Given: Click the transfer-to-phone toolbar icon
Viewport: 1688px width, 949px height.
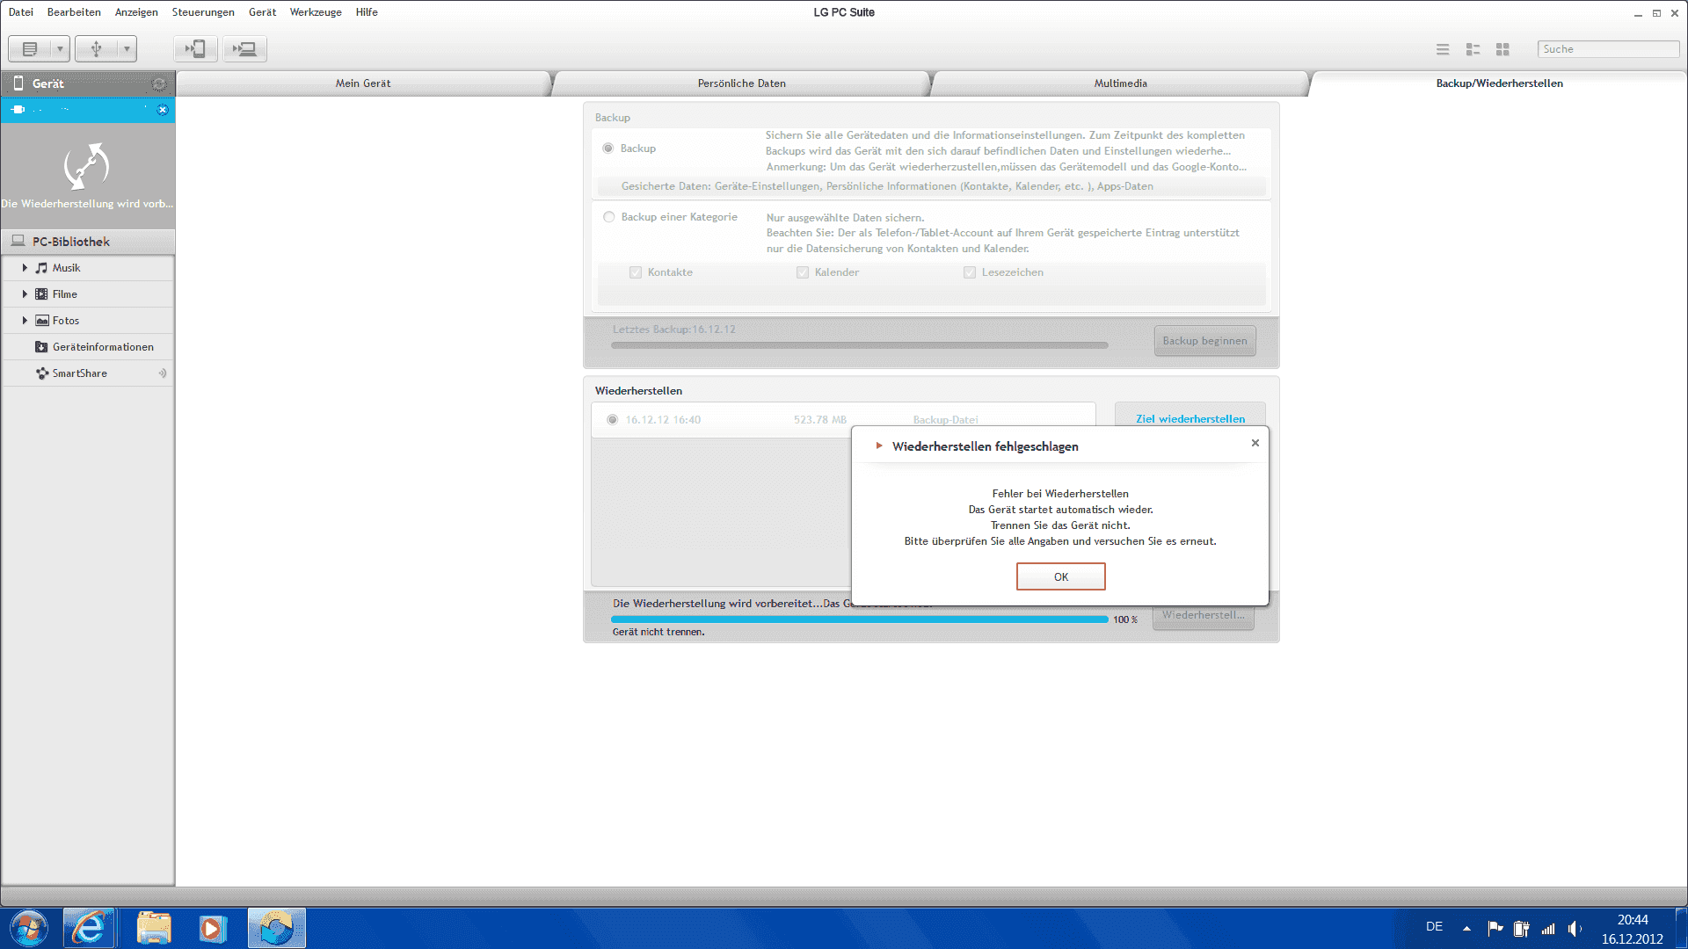Looking at the screenshot, I should (195, 49).
